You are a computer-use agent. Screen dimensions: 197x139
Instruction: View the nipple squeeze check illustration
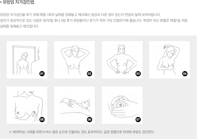(27, 105)
